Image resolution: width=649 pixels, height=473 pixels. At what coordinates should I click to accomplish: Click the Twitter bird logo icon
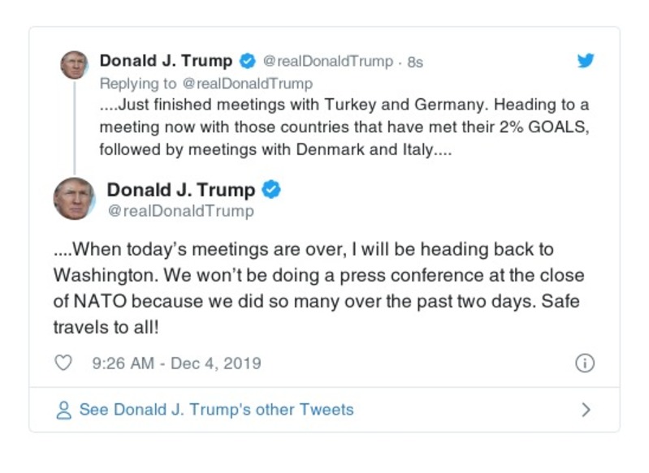585,61
